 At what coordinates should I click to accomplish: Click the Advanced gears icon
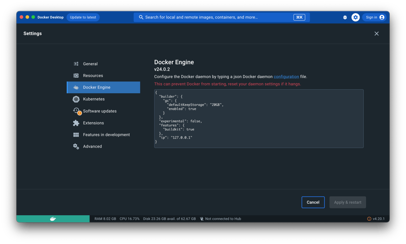(76, 146)
